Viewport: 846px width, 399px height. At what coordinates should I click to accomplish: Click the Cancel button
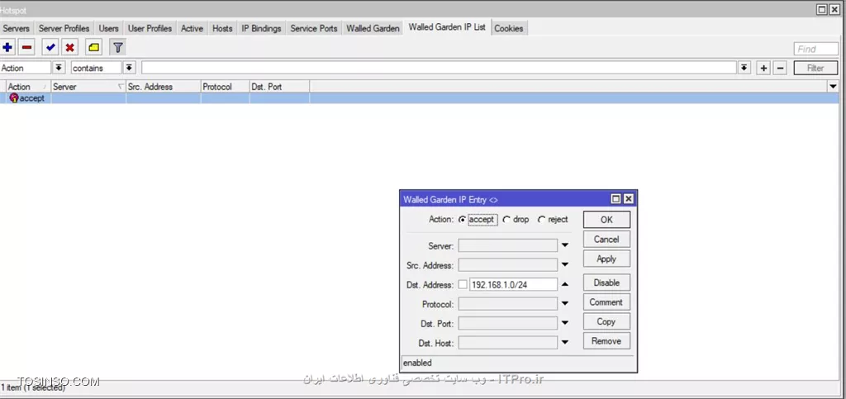[606, 240]
